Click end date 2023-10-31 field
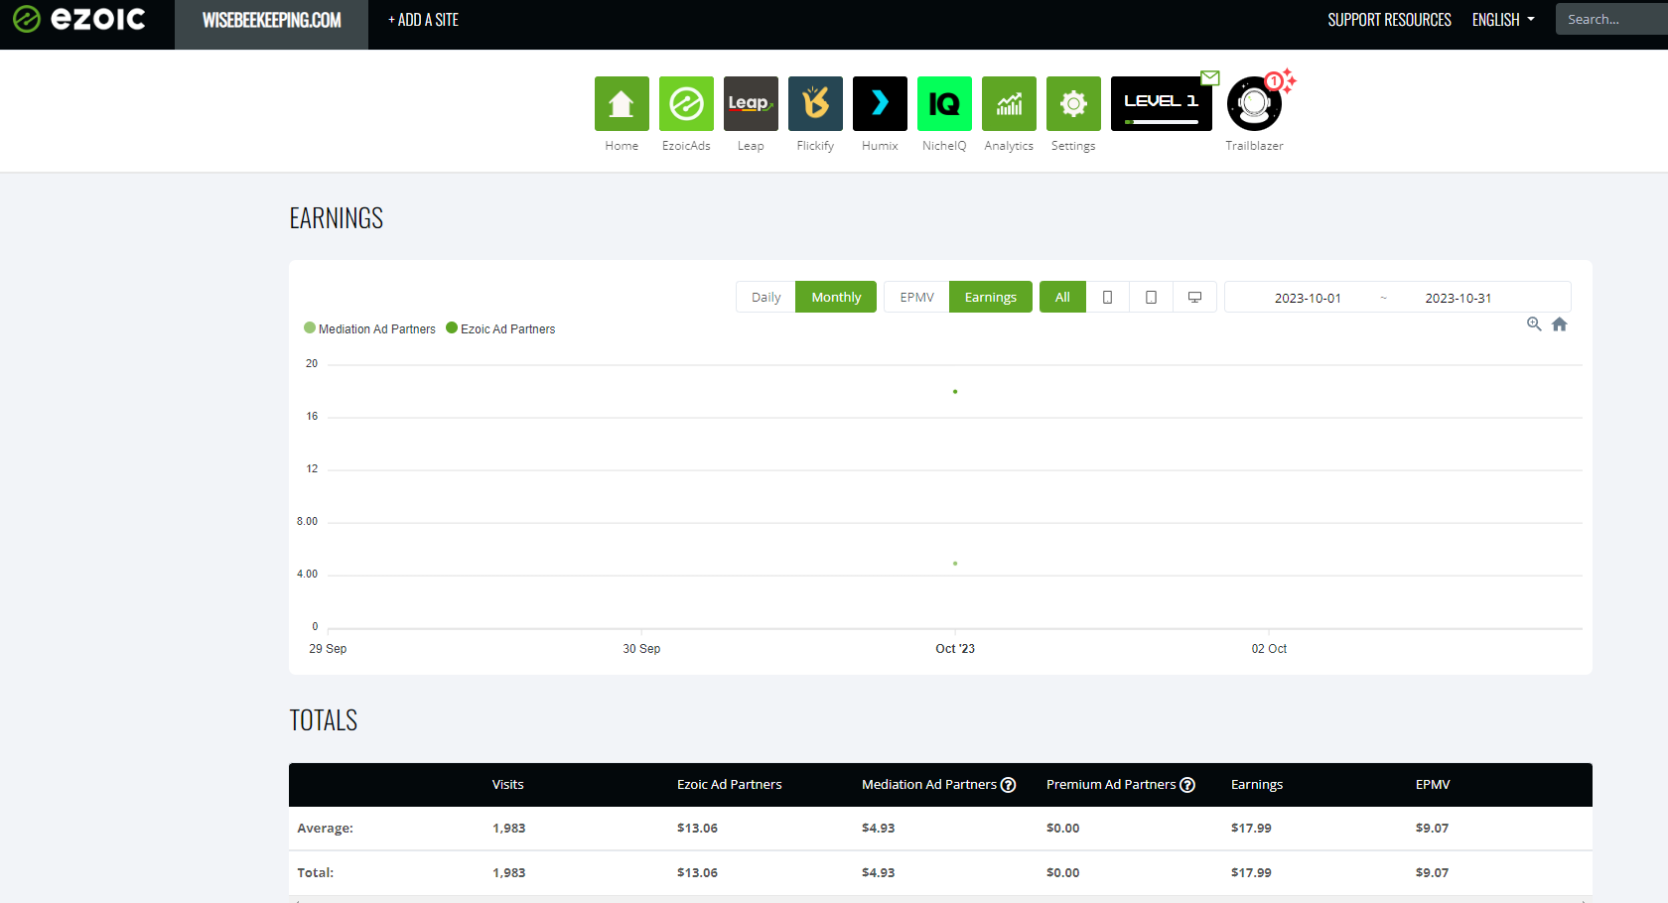The image size is (1668, 903). coord(1458,298)
